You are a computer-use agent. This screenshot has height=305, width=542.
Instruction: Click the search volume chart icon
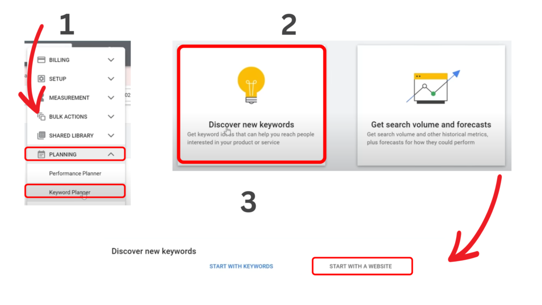[430, 87]
